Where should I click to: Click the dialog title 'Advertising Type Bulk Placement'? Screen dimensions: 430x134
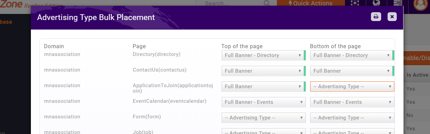96,17
